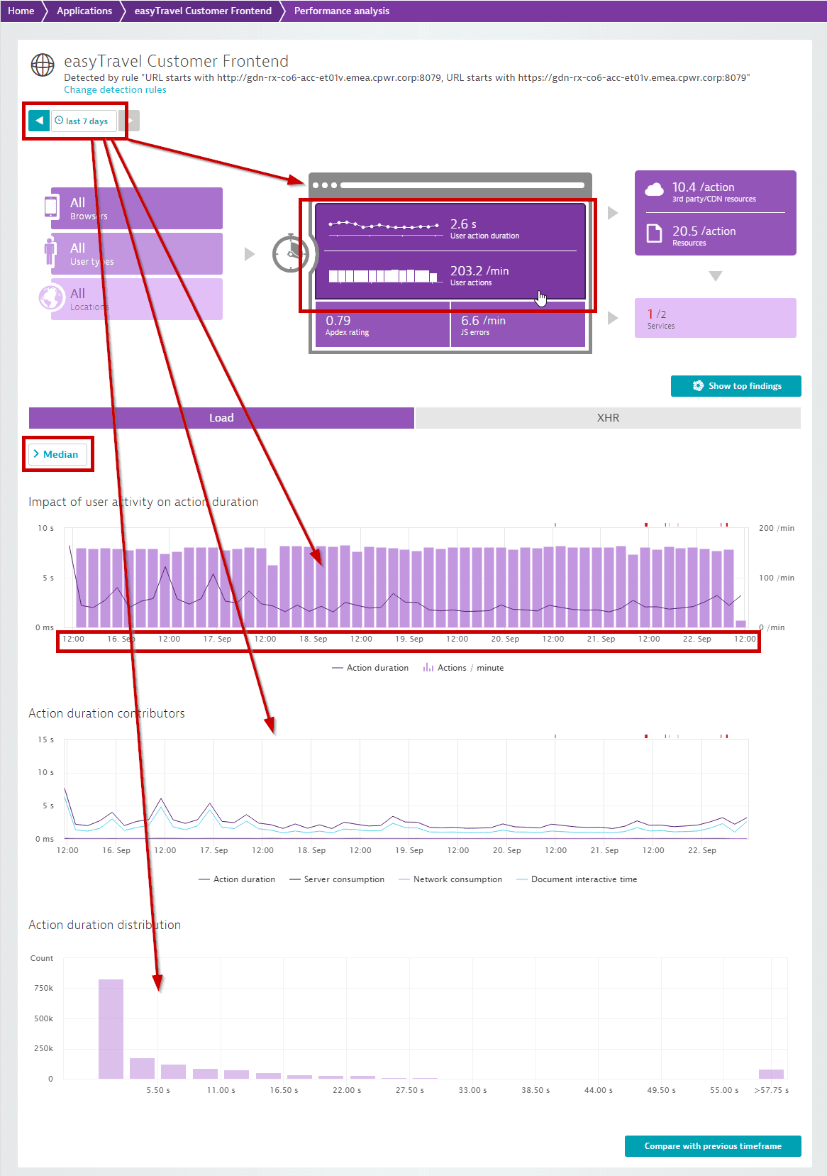Click the Locations globe icon
This screenshot has height=1176, width=827.
coord(52,297)
